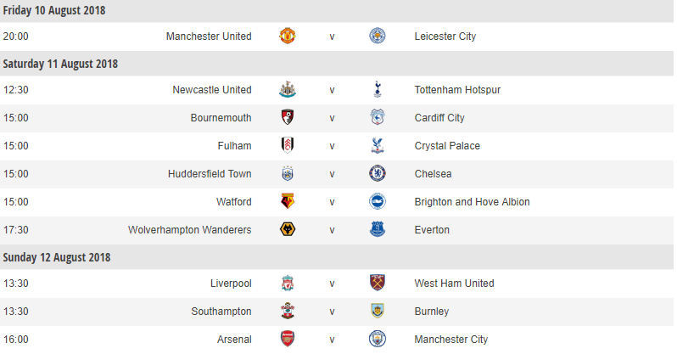
Task: Click the West Ham United crest
Action: 377,283
